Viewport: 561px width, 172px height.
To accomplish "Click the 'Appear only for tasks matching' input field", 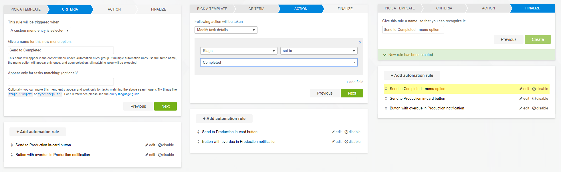I will tap(61, 82).
